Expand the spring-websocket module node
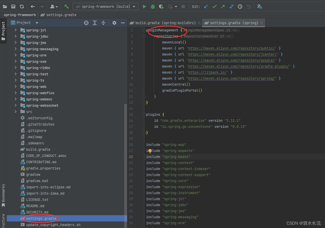The image size is (325, 228). point(16,105)
